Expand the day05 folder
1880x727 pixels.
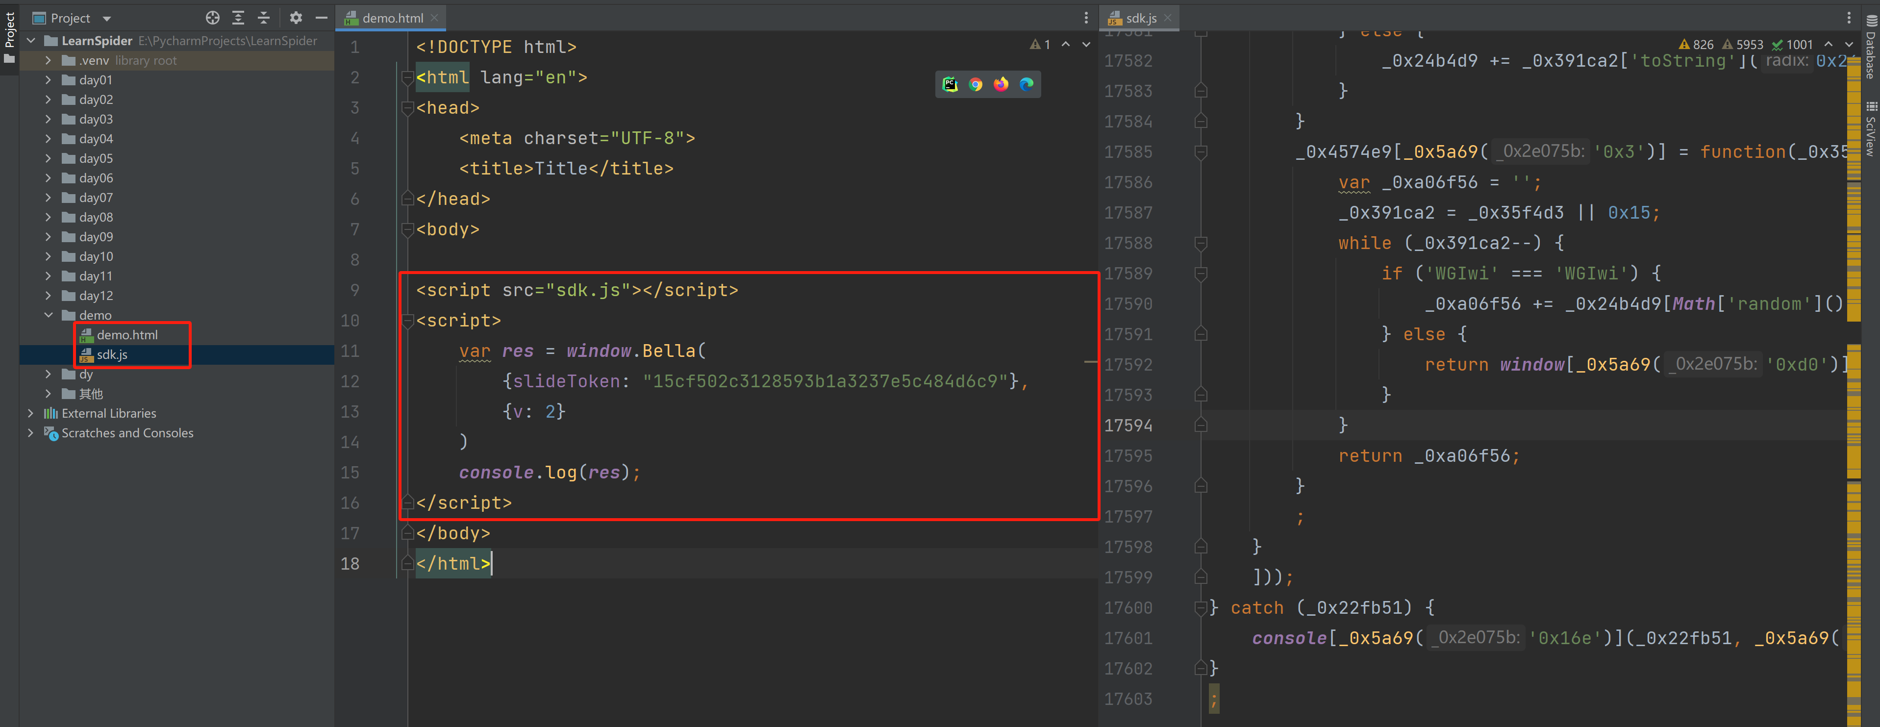pyautogui.click(x=48, y=158)
